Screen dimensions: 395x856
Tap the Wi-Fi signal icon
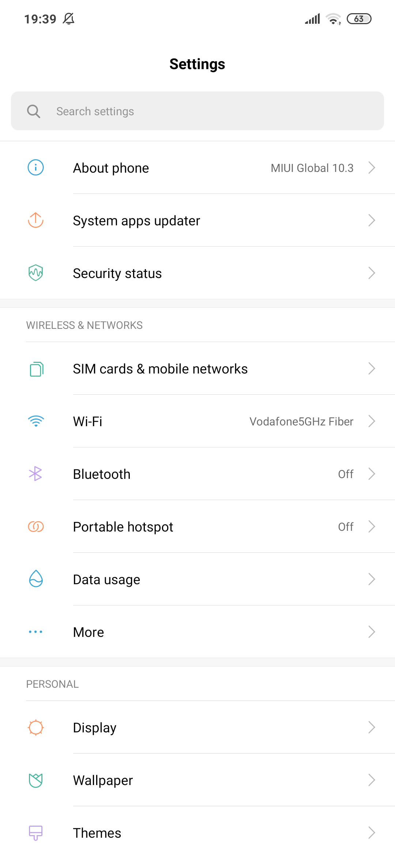[36, 421]
